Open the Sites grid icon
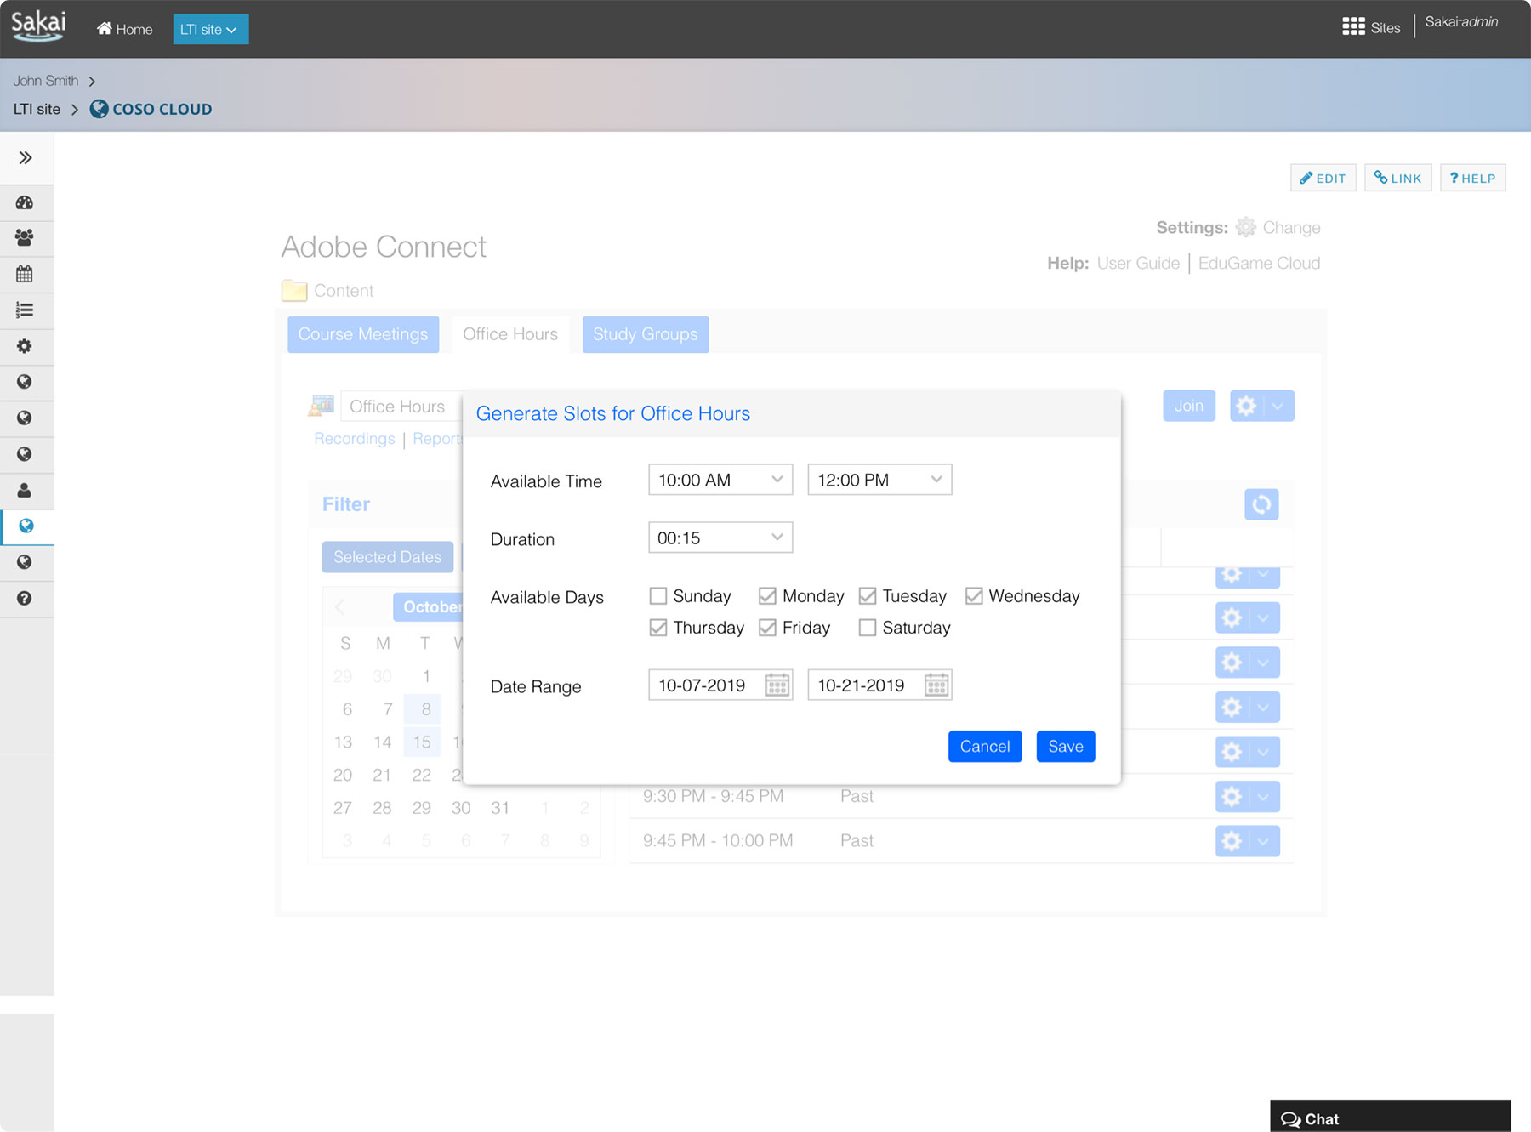 1353,27
